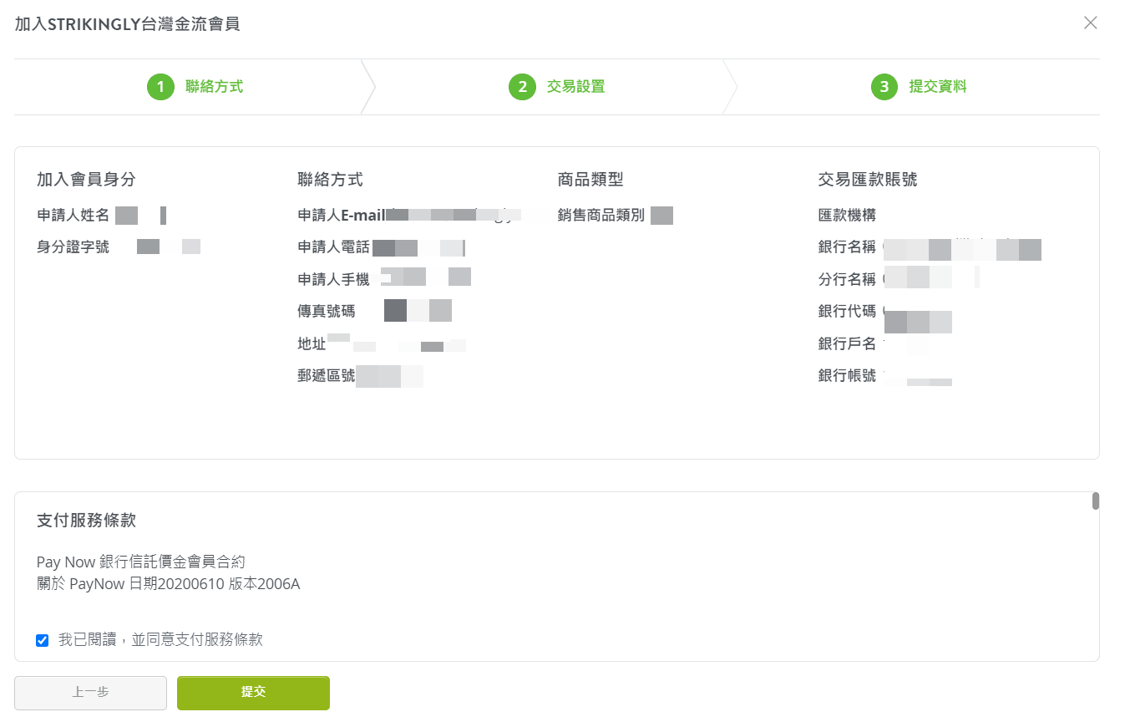The image size is (1130, 722).
Task: Go to step 3 提交資料
Action: [x=919, y=87]
